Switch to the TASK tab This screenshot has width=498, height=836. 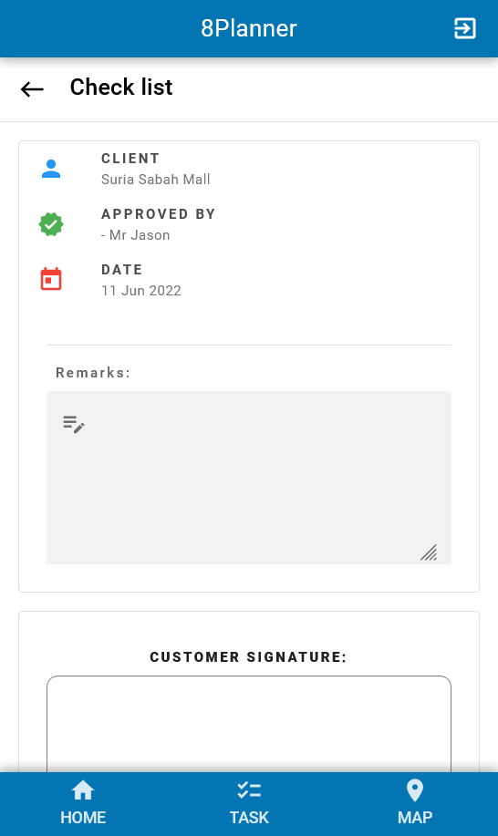(249, 803)
